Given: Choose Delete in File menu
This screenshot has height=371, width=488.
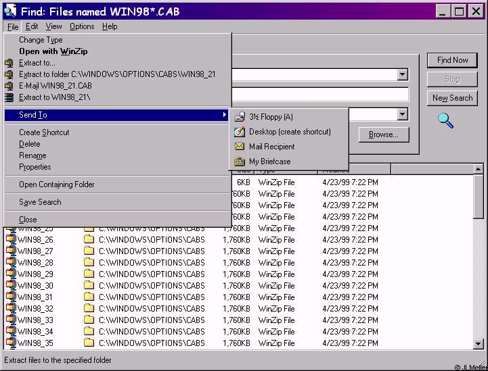Looking at the screenshot, I should tap(118, 144).
